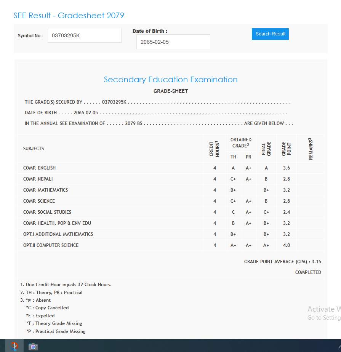Select the COMP. NEPALI subject row
Viewport: 341px width, 352px height.
coord(38,179)
